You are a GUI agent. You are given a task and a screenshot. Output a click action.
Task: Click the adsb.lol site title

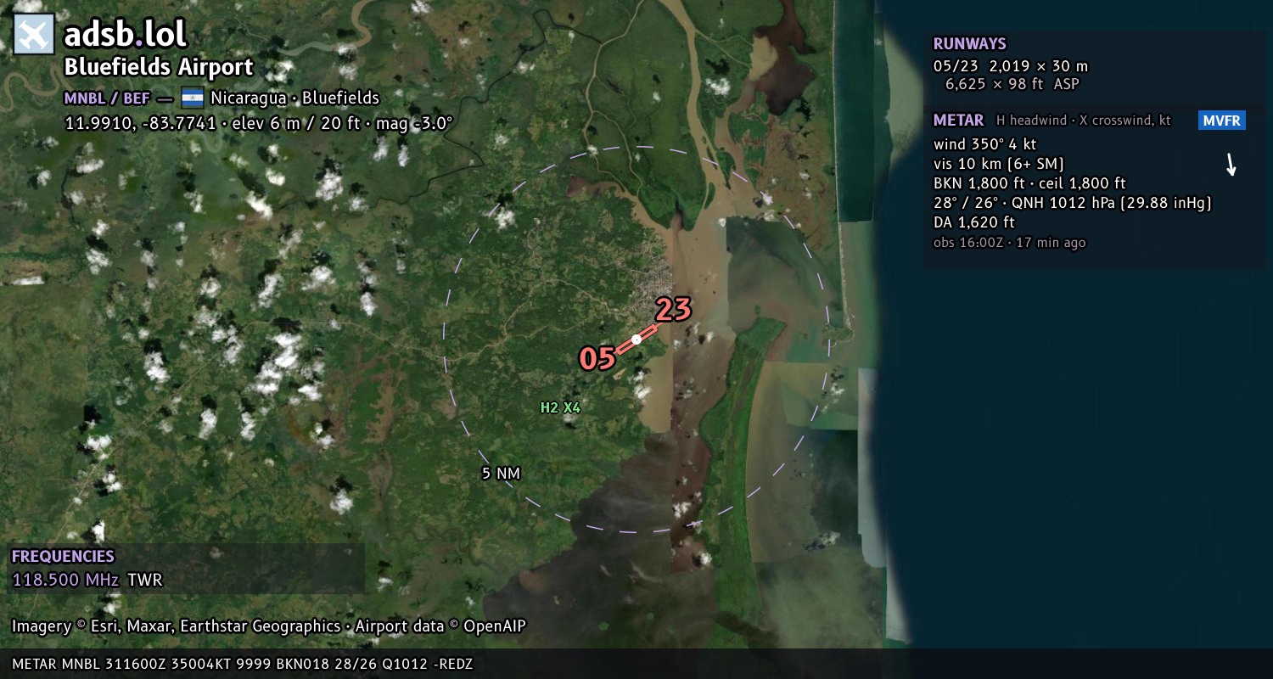coord(125,35)
